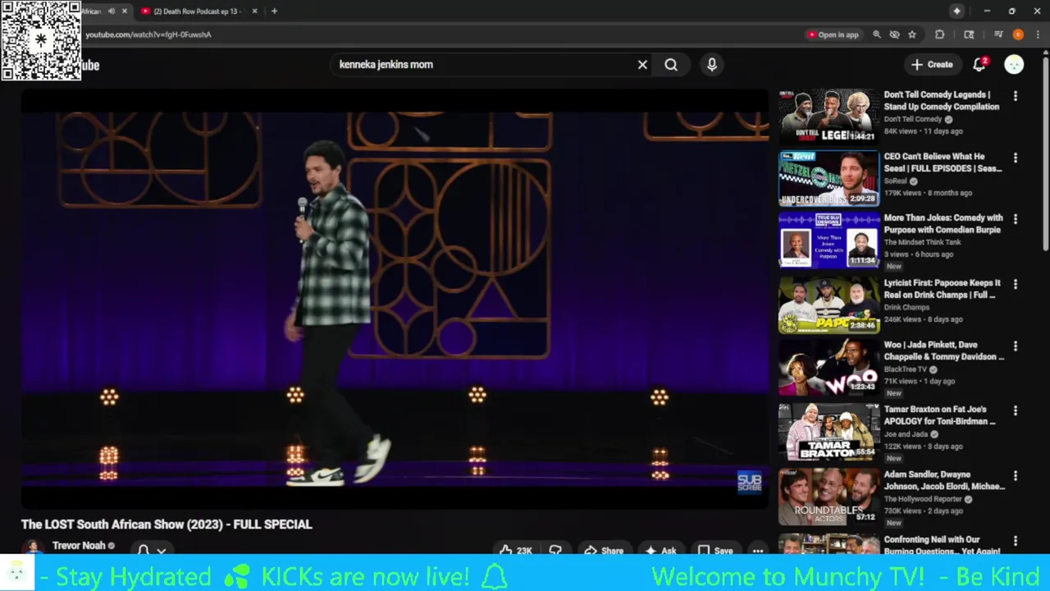Close the first browser tab
Viewport: 1050px width, 591px height.
125,11
